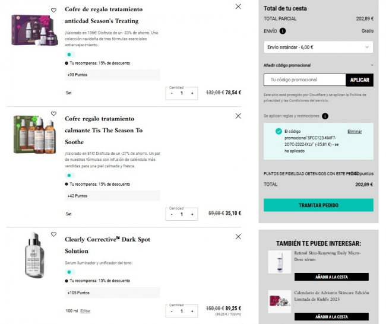Open rules and restrictions info icon

click(x=325, y=116)
